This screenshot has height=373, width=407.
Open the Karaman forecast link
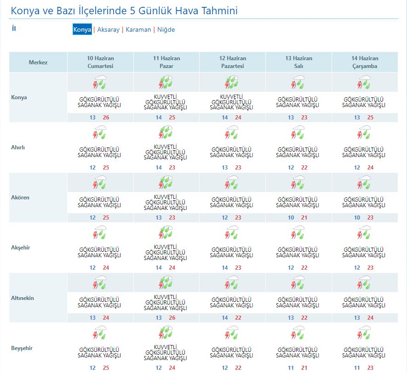pos(138,29)
